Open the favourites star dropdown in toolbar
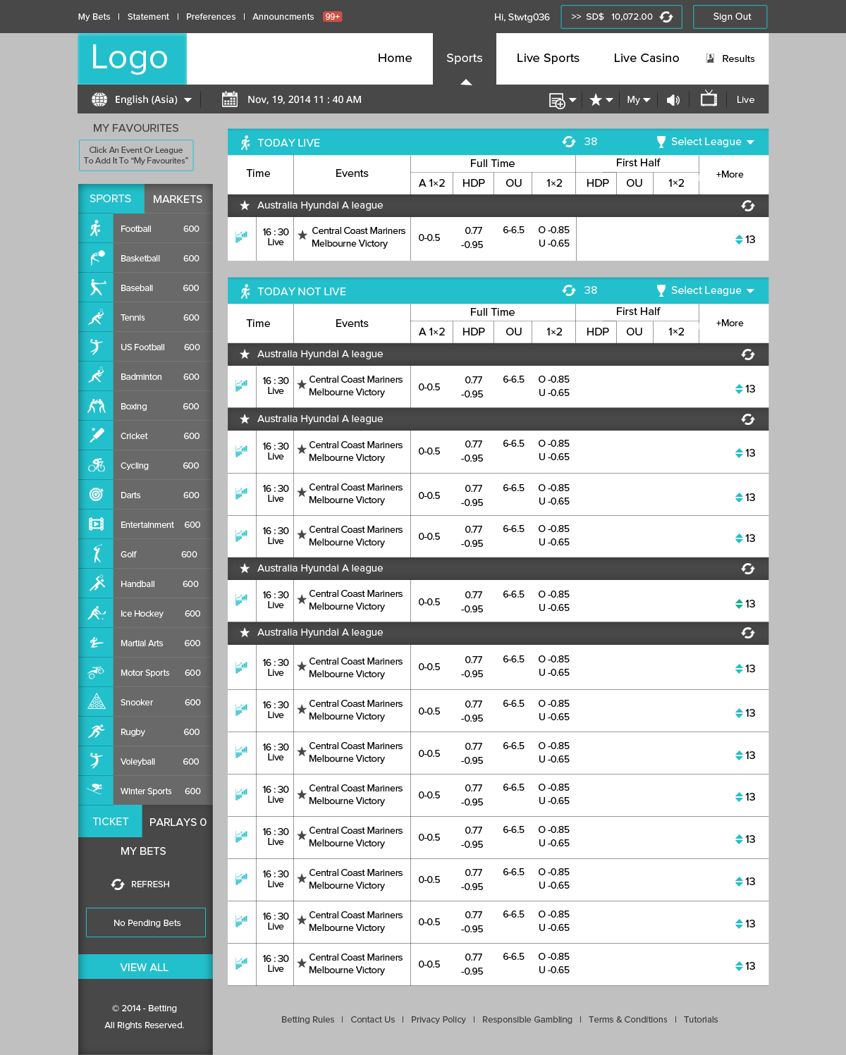846x1055 pixels. (601, 99)
